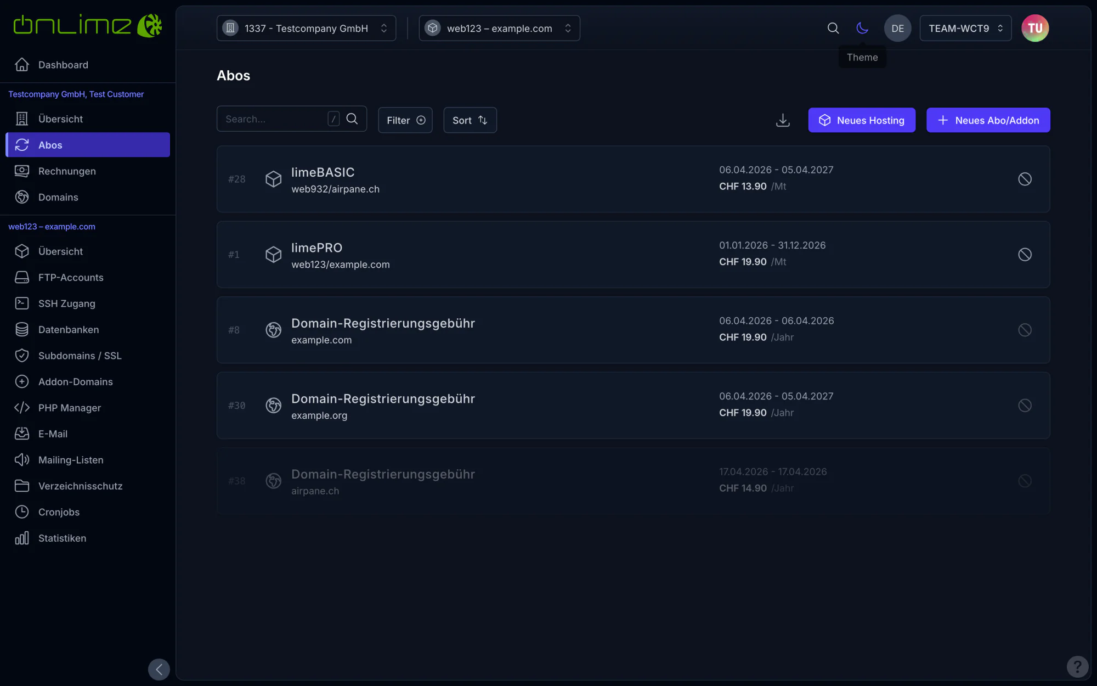Open the TU user avatar menu

1035,28
